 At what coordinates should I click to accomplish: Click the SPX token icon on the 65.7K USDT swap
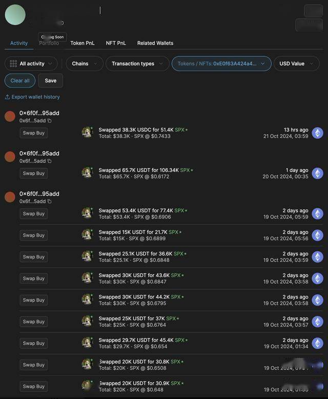[x=87, y=173]
